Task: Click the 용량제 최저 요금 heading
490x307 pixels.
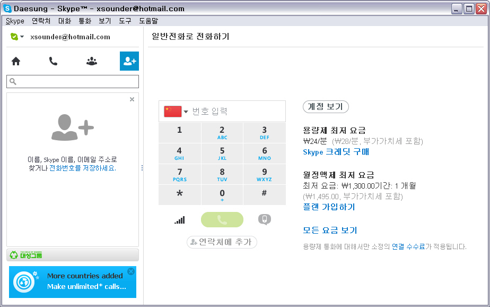Action: point(335,130)
